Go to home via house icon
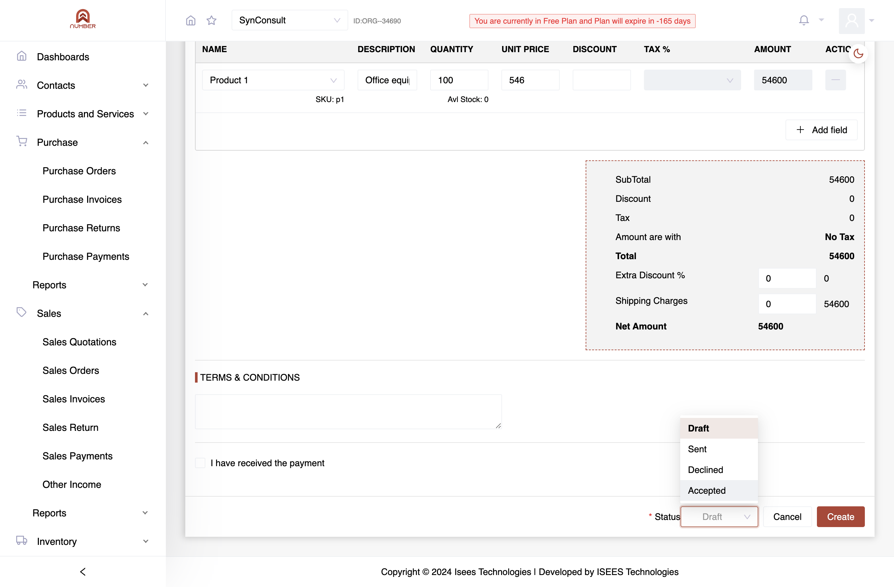Image resolution: width=894 pixels, height=587 pixels. (191, 20)
